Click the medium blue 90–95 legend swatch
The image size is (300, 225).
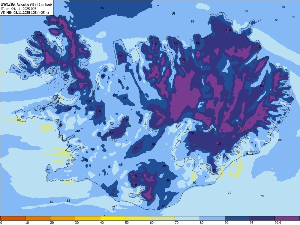pos(237,218)
